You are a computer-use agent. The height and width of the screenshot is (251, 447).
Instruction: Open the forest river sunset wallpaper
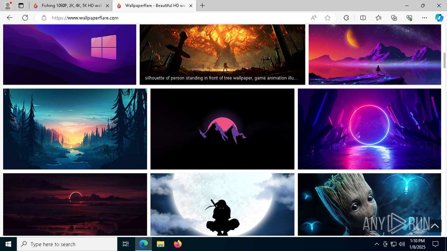[75, 129]
